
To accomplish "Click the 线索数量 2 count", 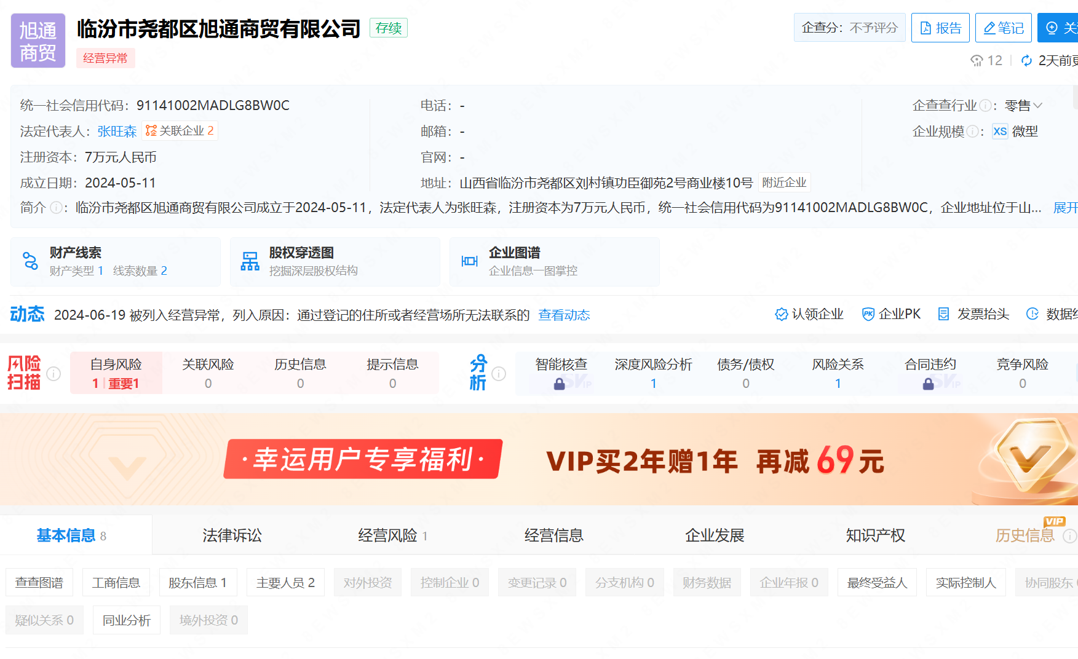I will [140, 271].
